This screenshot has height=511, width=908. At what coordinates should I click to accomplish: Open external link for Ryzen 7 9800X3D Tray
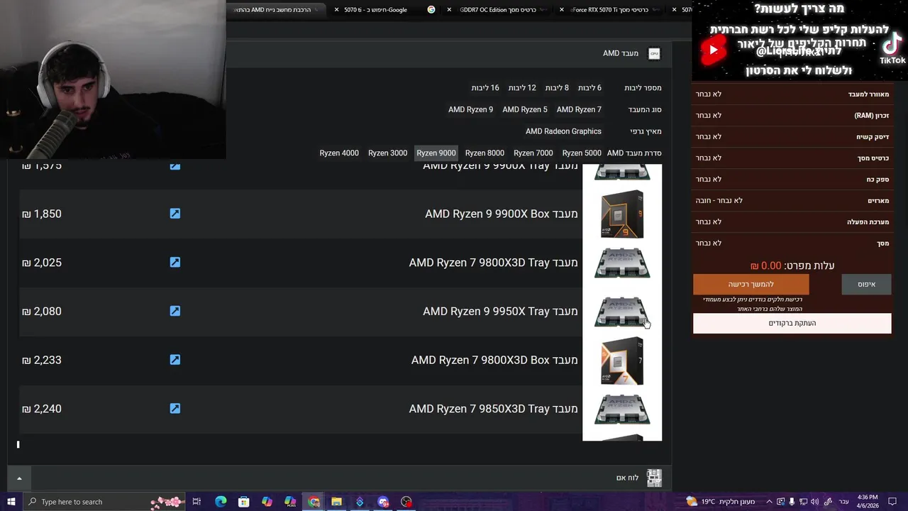[x=175, y=263]
